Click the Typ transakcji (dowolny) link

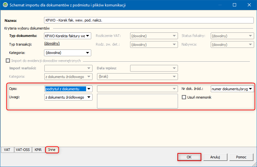coord(52,44)
